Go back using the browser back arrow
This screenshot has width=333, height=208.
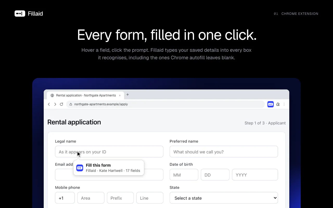(49, 104)
